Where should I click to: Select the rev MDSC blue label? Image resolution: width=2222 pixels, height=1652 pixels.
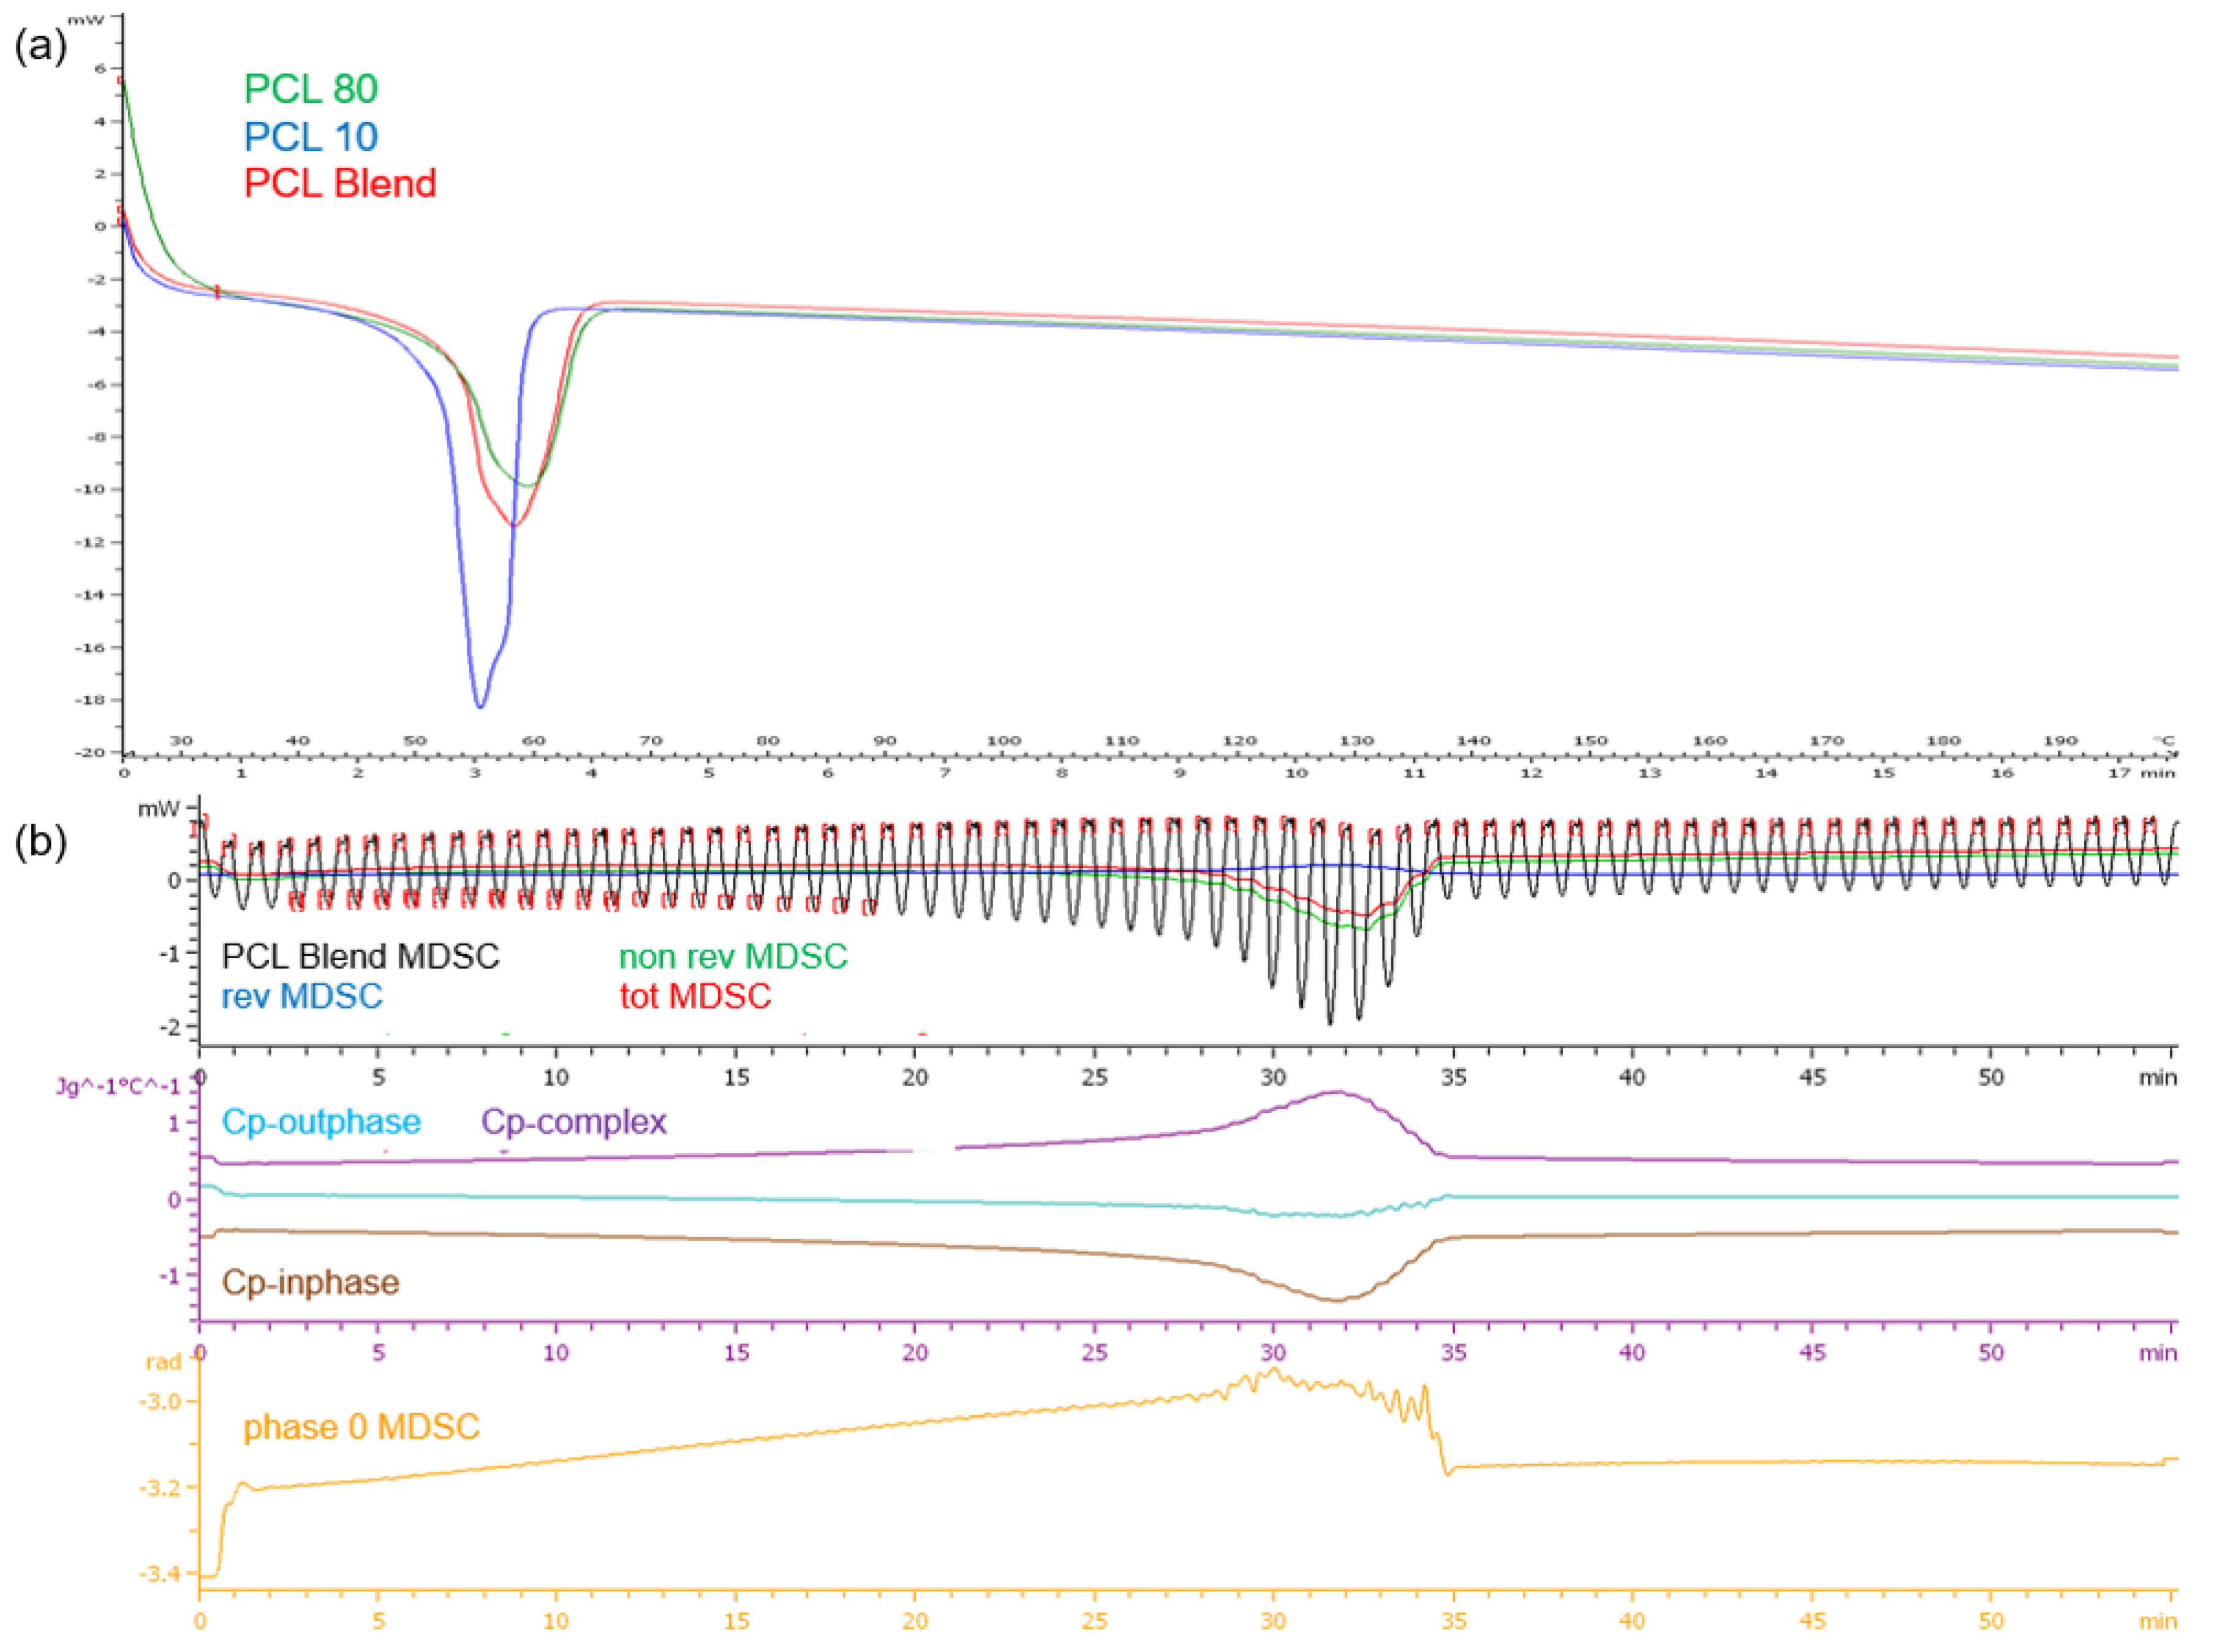coord(301,996)
